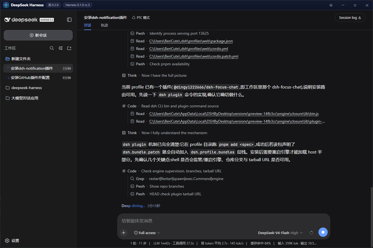Stop generation with the blue stop button
The image size is (373, 248).
tap(323, 232)
